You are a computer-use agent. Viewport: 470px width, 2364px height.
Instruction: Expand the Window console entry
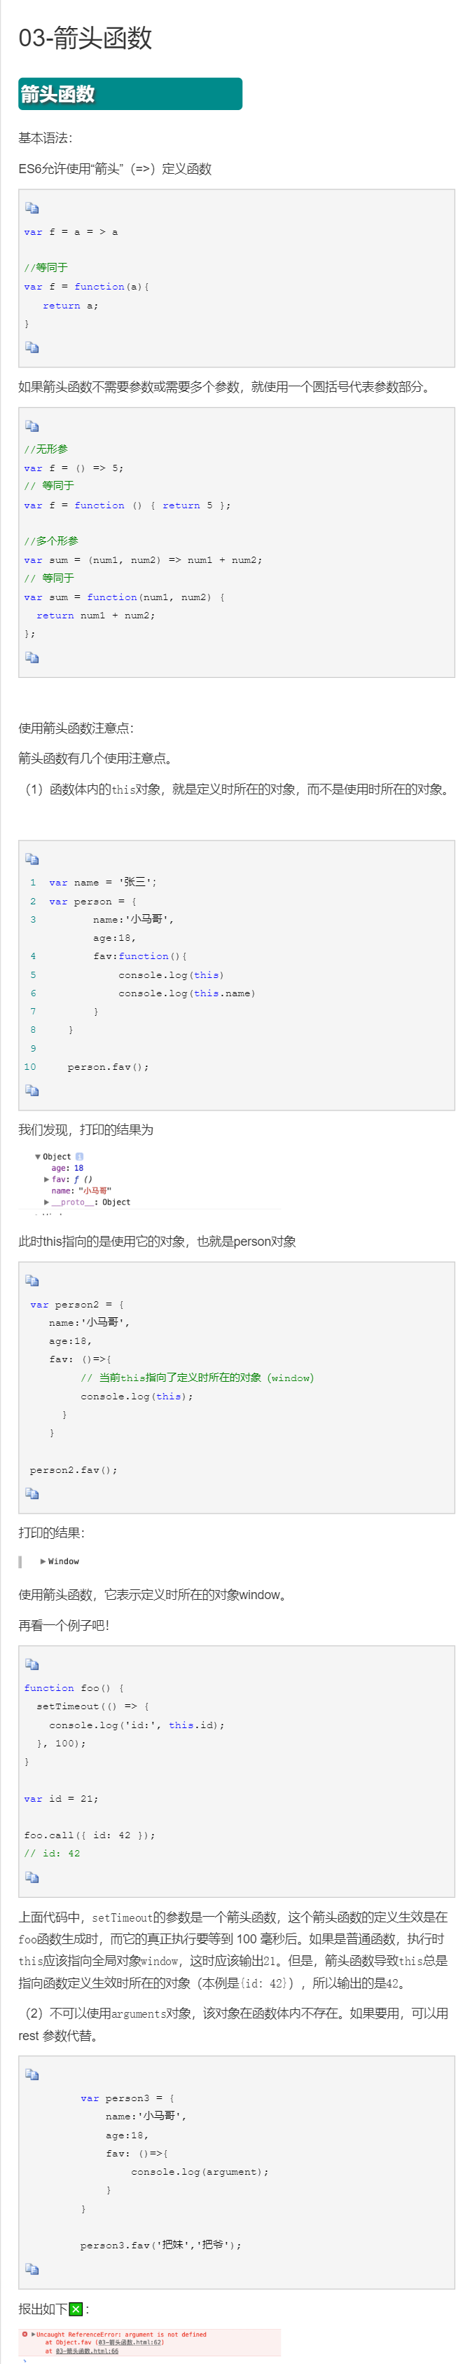tap(43, 1561)
